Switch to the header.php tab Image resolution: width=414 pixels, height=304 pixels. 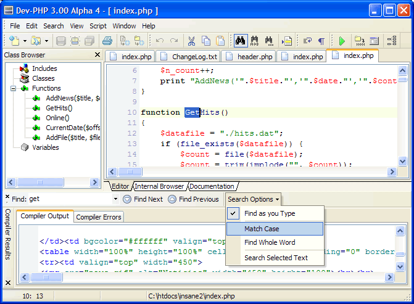click(249, 57)
